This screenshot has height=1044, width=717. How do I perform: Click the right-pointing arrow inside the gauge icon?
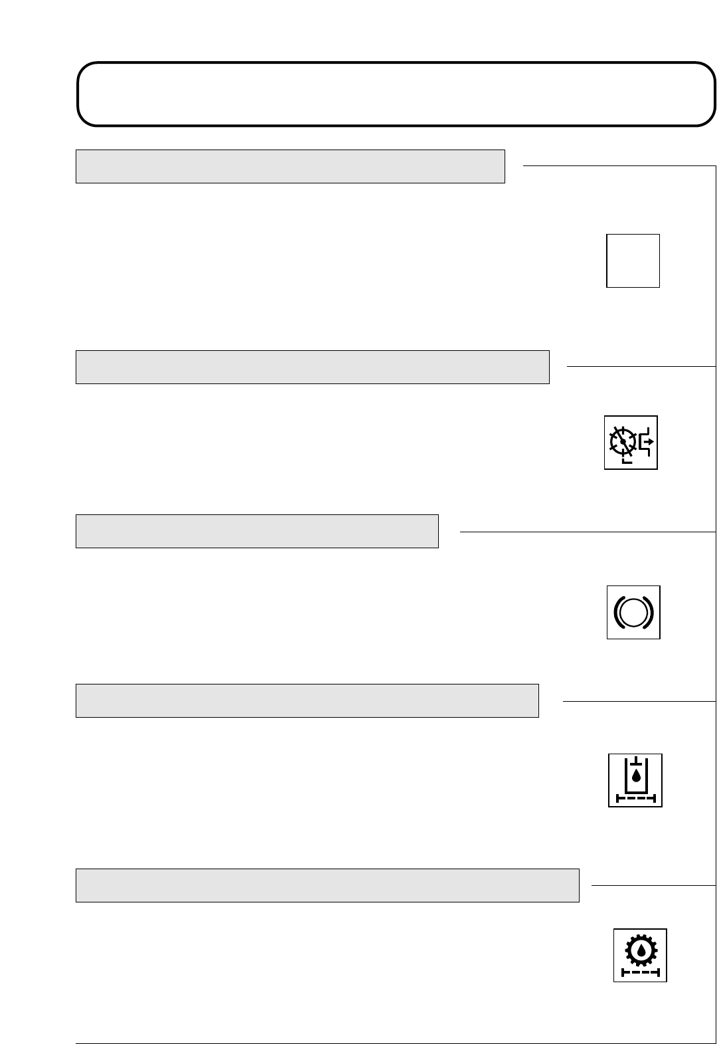click(x=649, y=441)
